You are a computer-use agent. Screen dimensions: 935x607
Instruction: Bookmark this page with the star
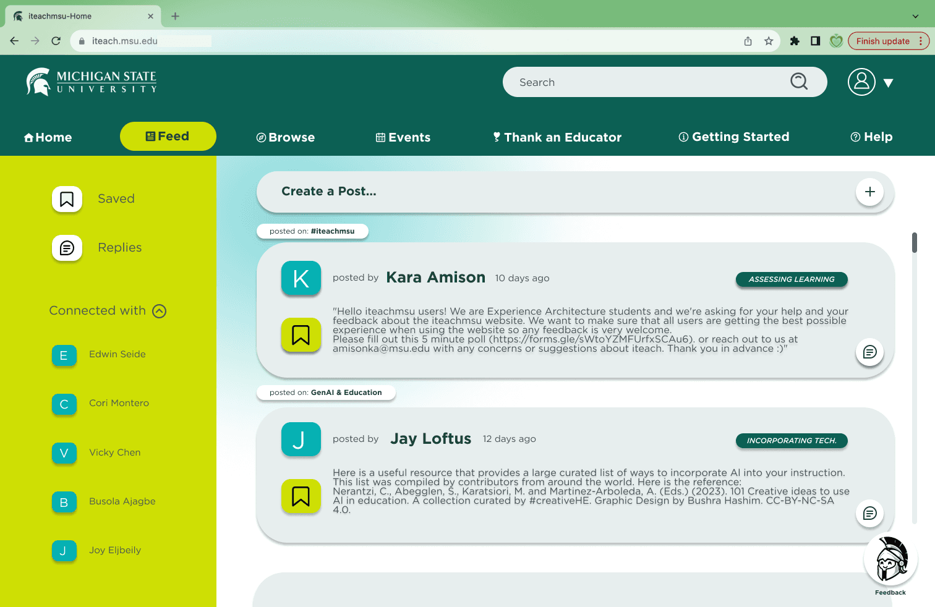(x=769, y=41)
